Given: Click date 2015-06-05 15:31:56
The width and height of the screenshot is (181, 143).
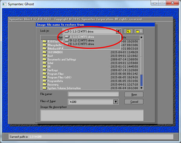Looking at the screenshot, I should point(124,81).
